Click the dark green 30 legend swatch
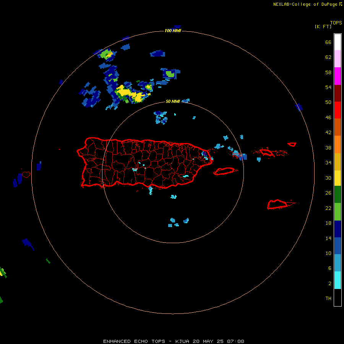The width and height of the screenshot is (344, 344). [x=338, y=195]
